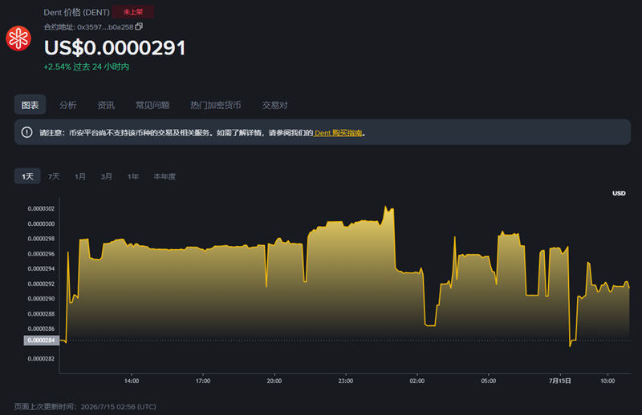
Task: Click the Dent 价格 (DENT) title
Action: coord(76,12)
